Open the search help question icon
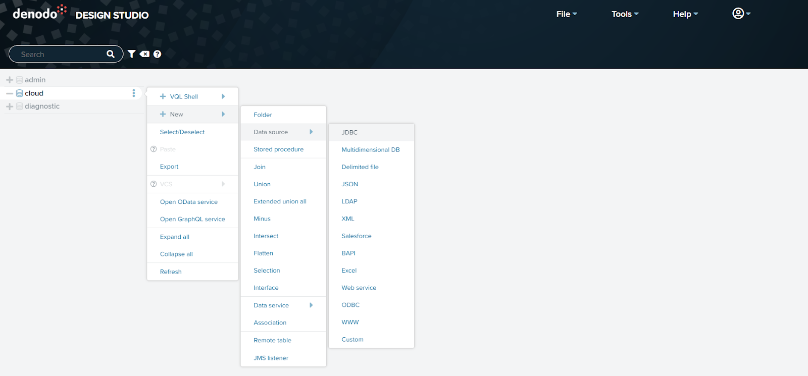The height and width of the screenshot is (376, 808). click(x=158, y=54)
